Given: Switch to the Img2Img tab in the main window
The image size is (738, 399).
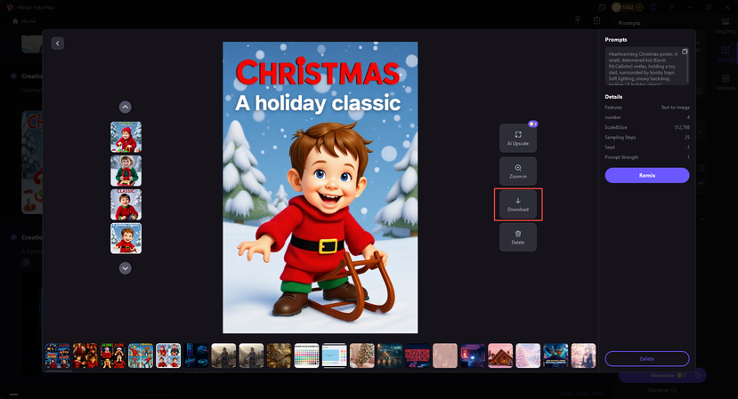Looking at the screenshot, I should tap(726, 26).
